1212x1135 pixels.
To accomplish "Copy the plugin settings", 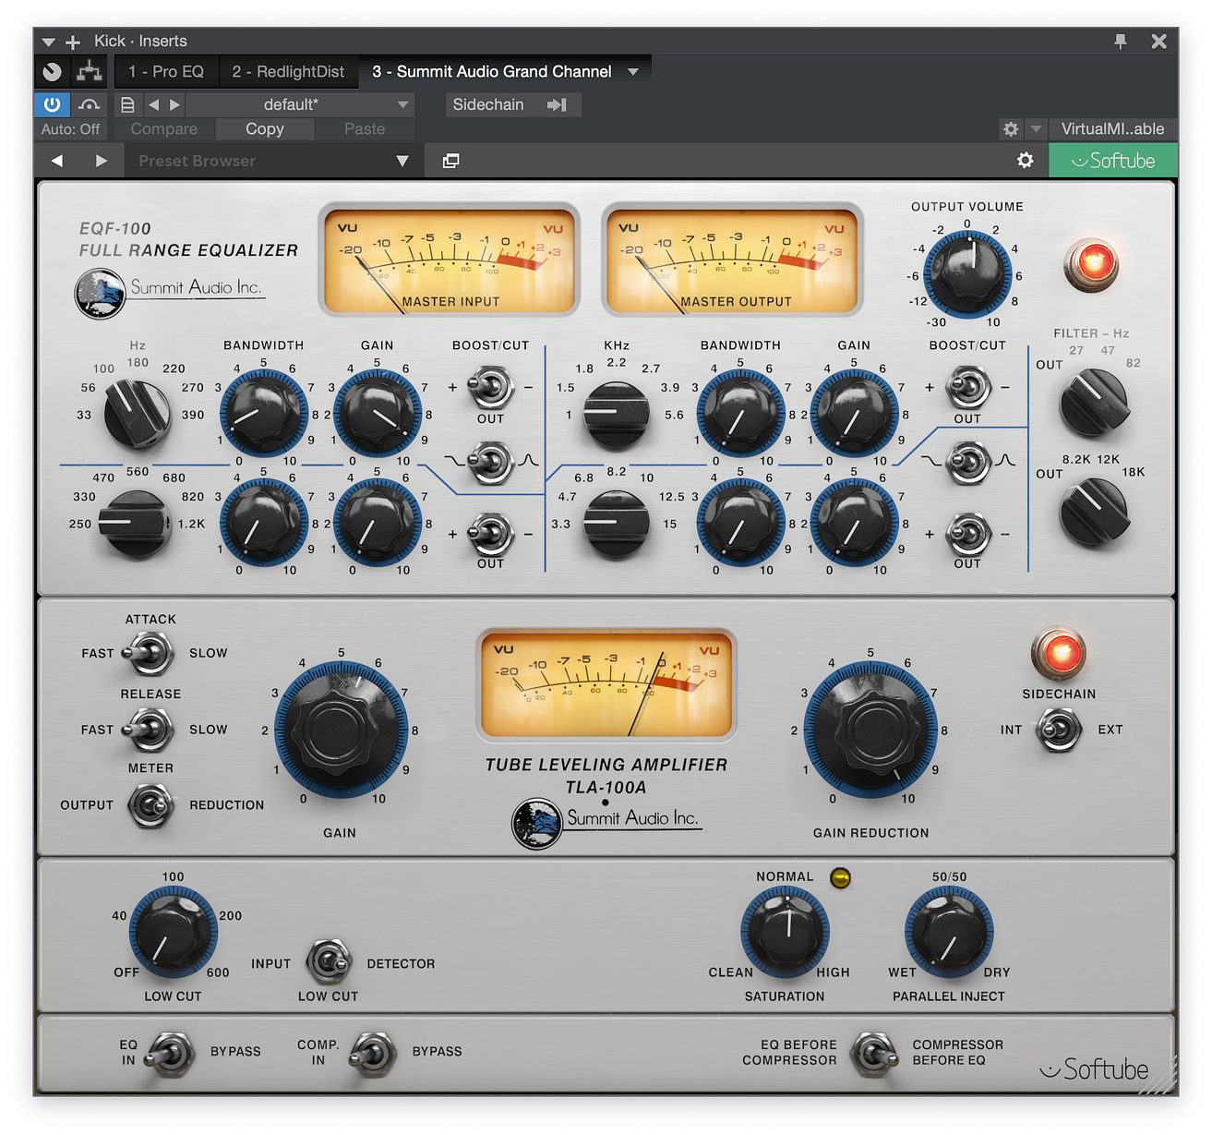I will pyautogui.click(x=265, y=129).
